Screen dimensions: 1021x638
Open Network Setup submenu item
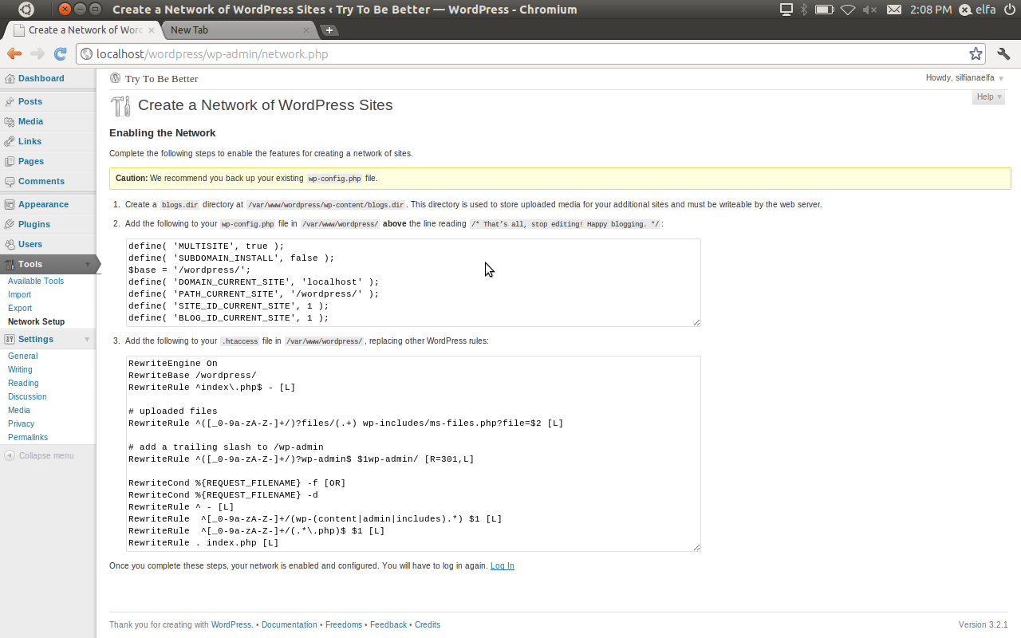click(36, 322)
